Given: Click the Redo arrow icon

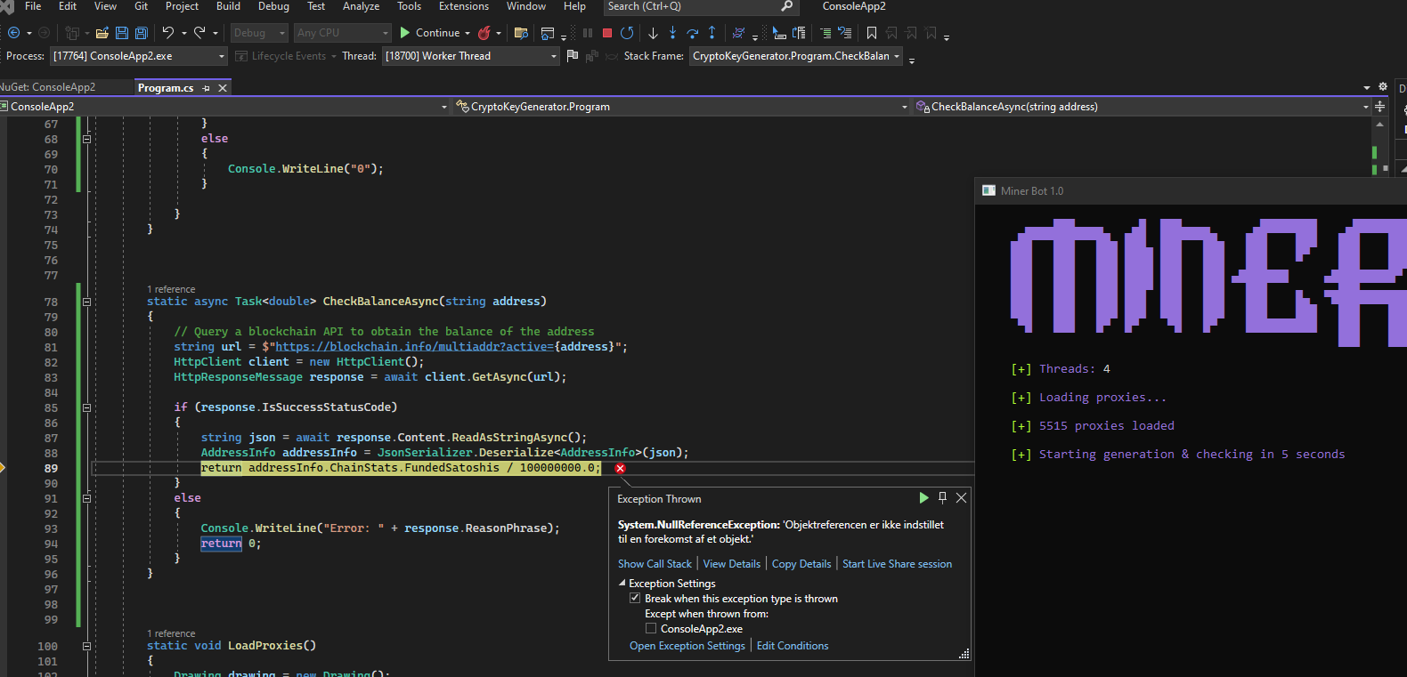Looking at the screenshot, I should click(199, 33).
